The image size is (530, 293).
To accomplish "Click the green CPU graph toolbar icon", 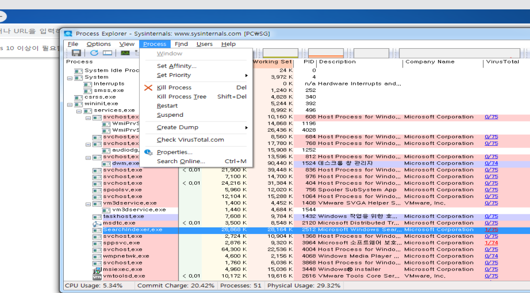I will [125, 53].
